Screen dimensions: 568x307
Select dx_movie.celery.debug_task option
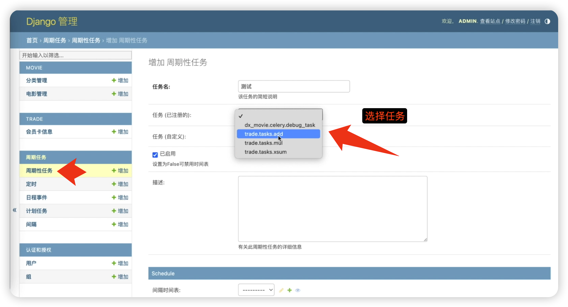pos(278,125)
